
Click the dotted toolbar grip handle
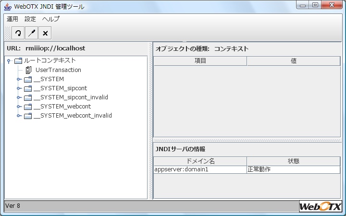[x=7, y=33]
